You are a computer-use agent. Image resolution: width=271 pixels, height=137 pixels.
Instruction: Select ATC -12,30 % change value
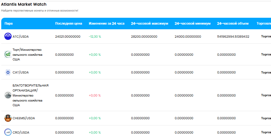tap(95, 36)
